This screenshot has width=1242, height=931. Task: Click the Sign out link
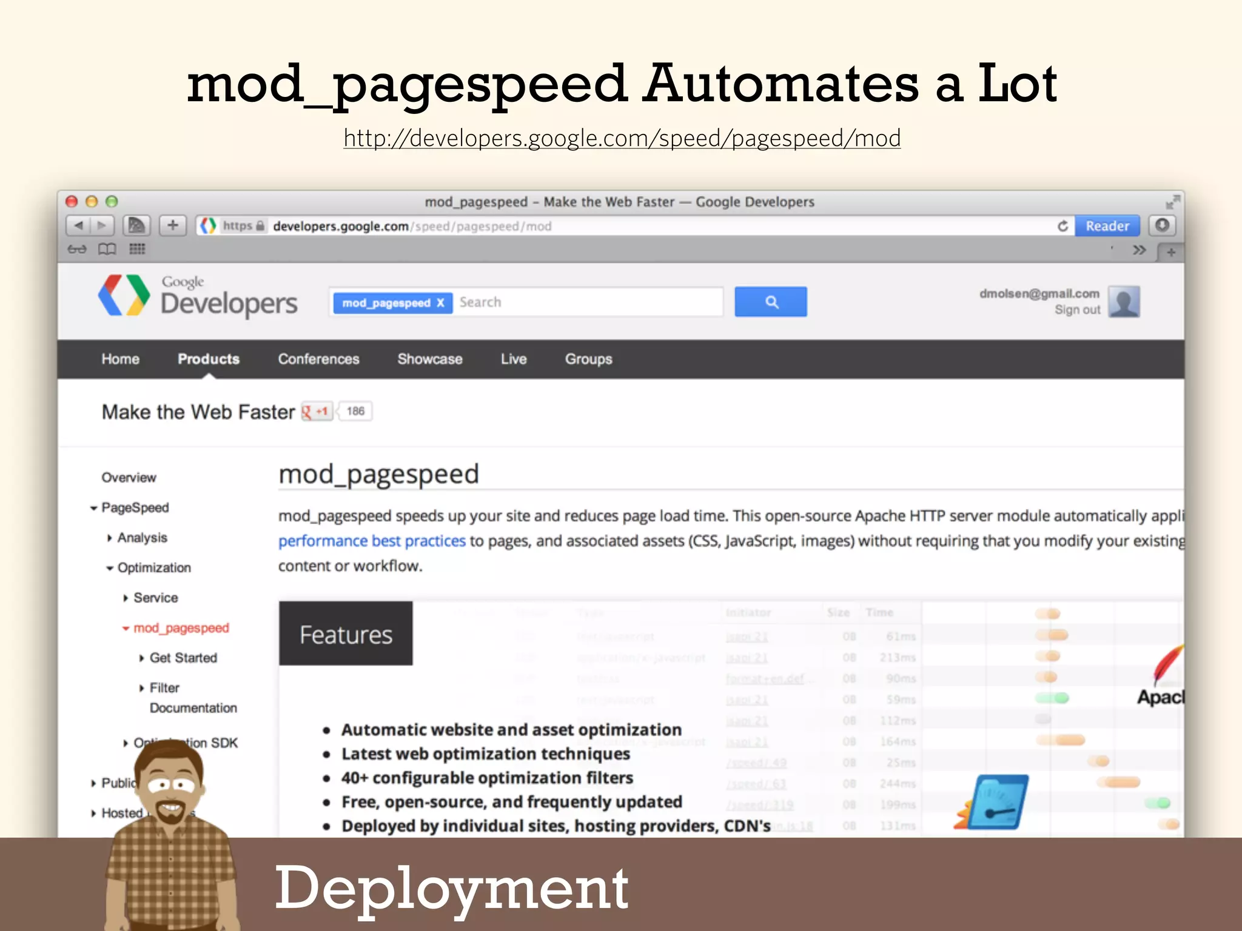[1077, 310]
